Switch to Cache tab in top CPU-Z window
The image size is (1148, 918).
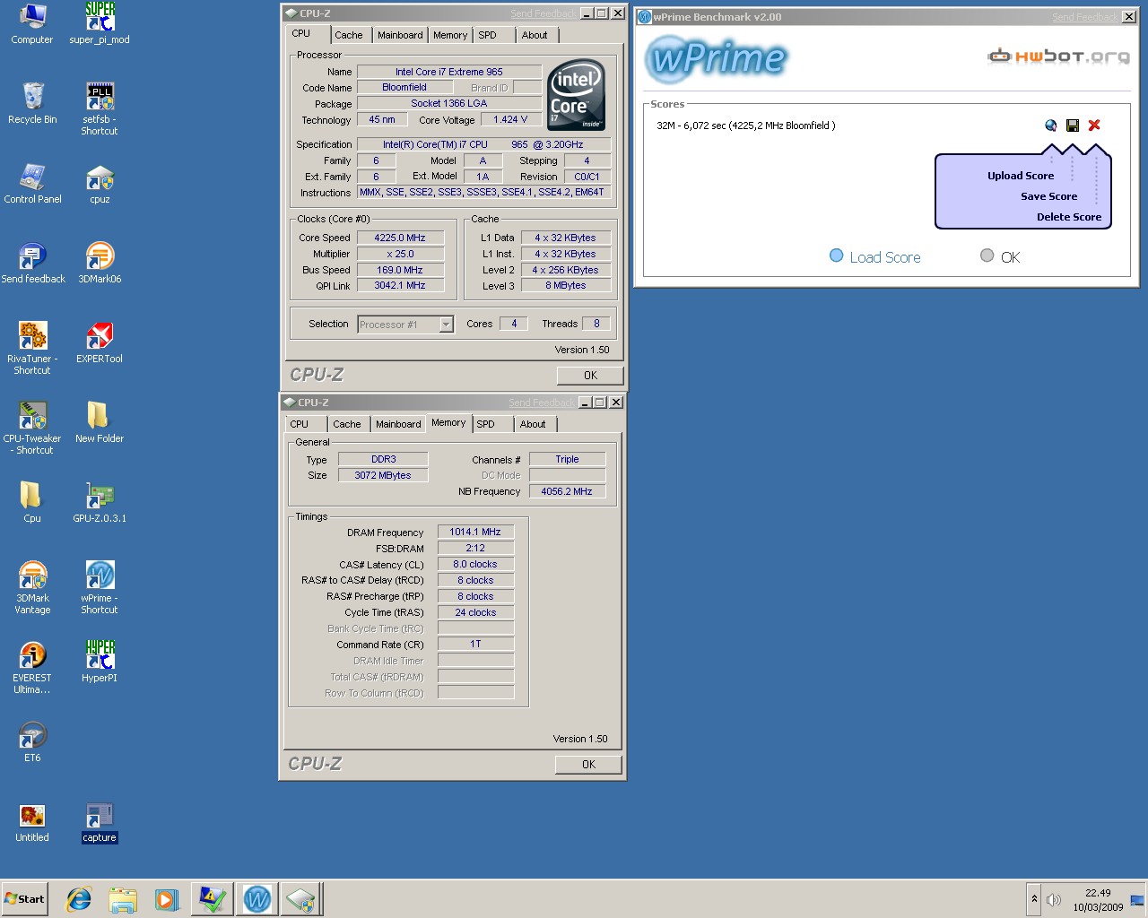(349, 35)
